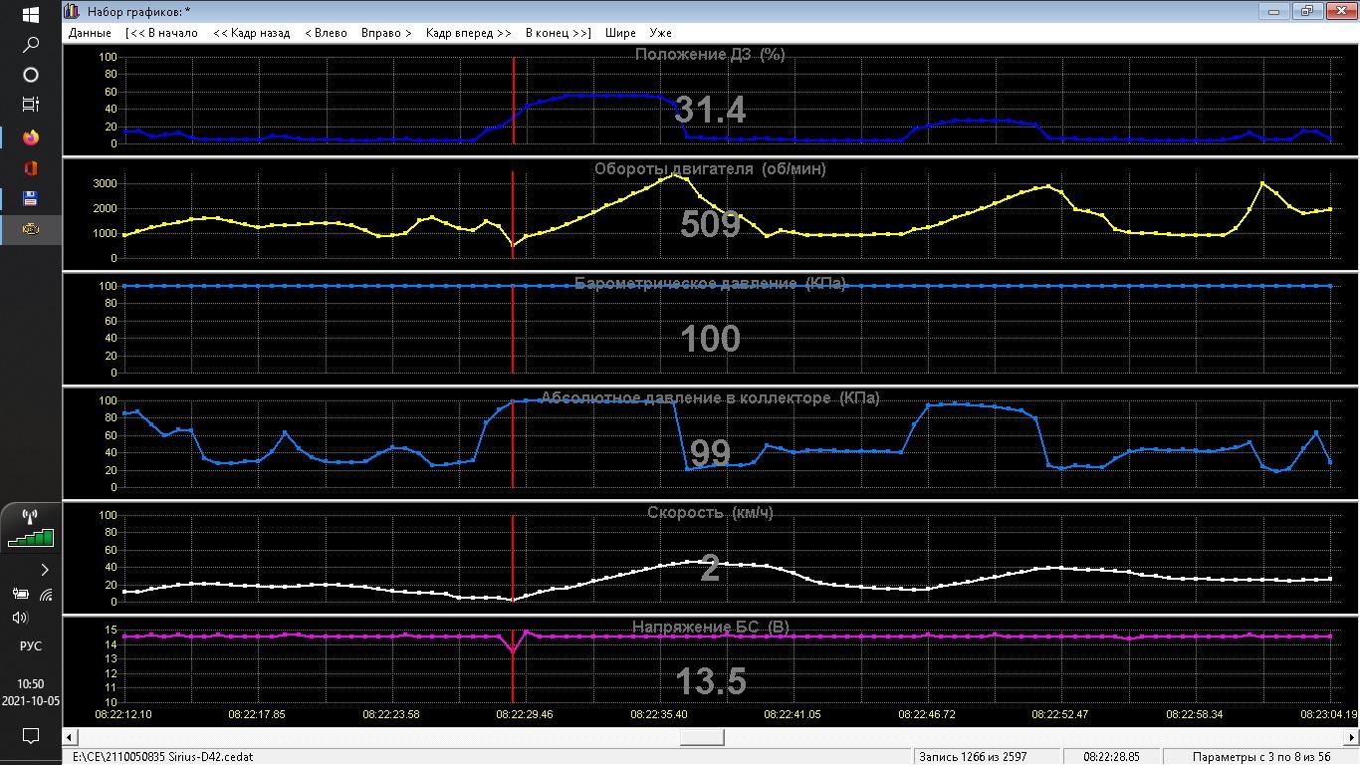This screenshot has width=1360, height=765.
Task: Click the status entry Запись 1266 из 2597
Action: click(973, 757)
